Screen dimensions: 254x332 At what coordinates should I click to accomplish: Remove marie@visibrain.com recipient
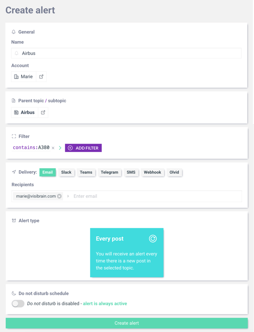(x=59, y=196)
